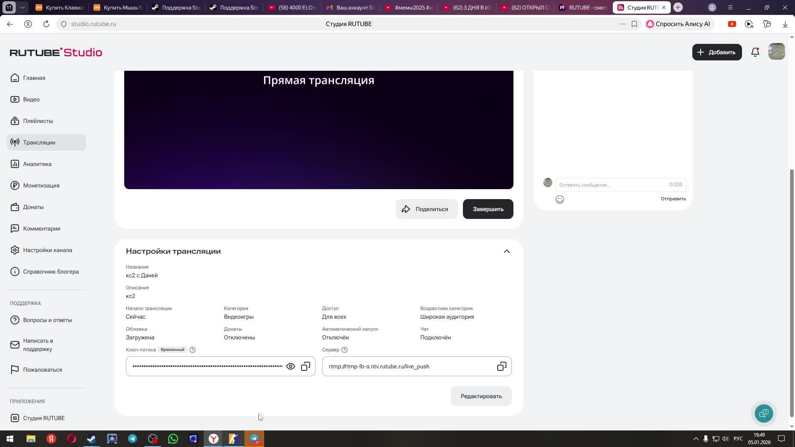Open Steam from the taskbar
Screen dimensions: 795x447
coord(92,439)
